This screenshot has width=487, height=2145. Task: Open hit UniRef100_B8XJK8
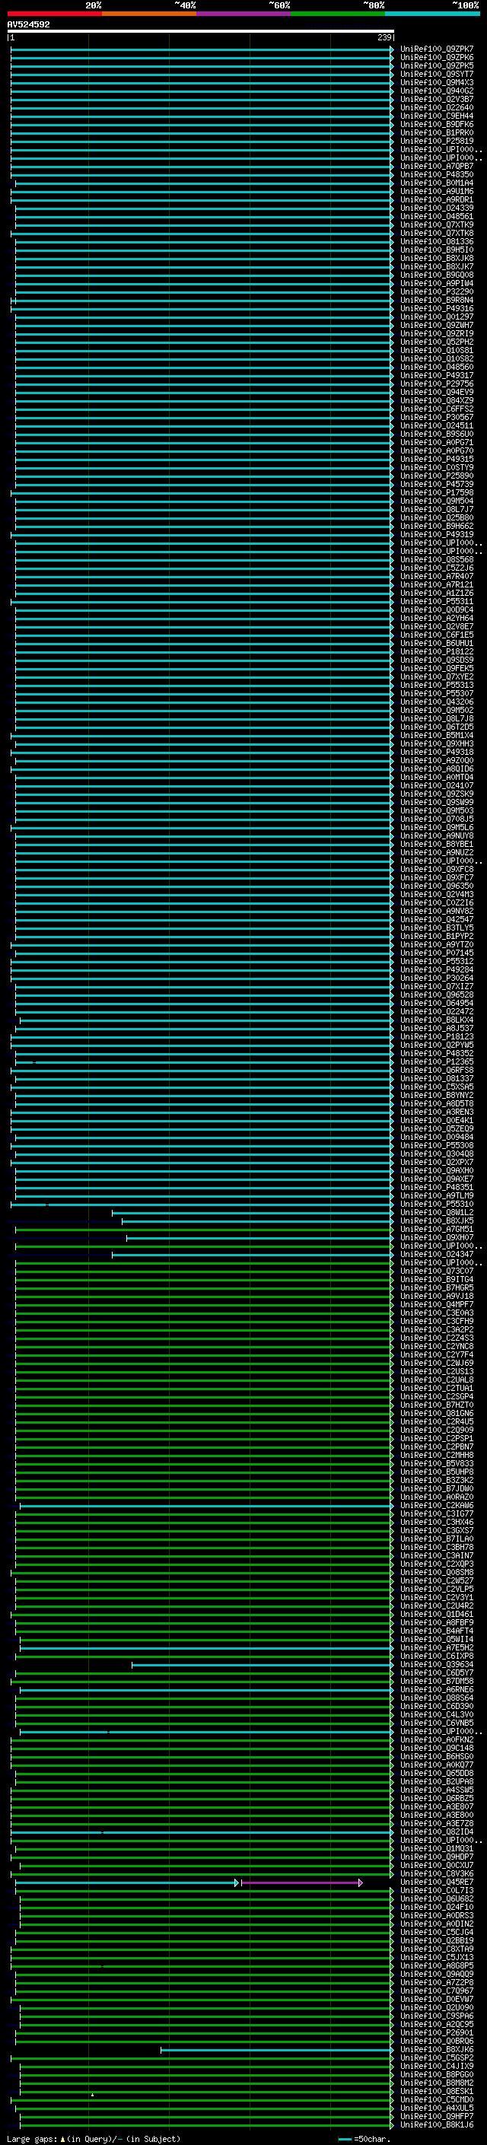point(437,258)
